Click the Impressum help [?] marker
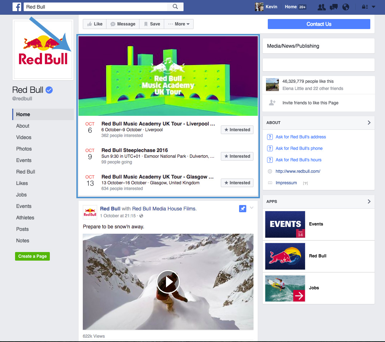 click(x=305, y=183)
